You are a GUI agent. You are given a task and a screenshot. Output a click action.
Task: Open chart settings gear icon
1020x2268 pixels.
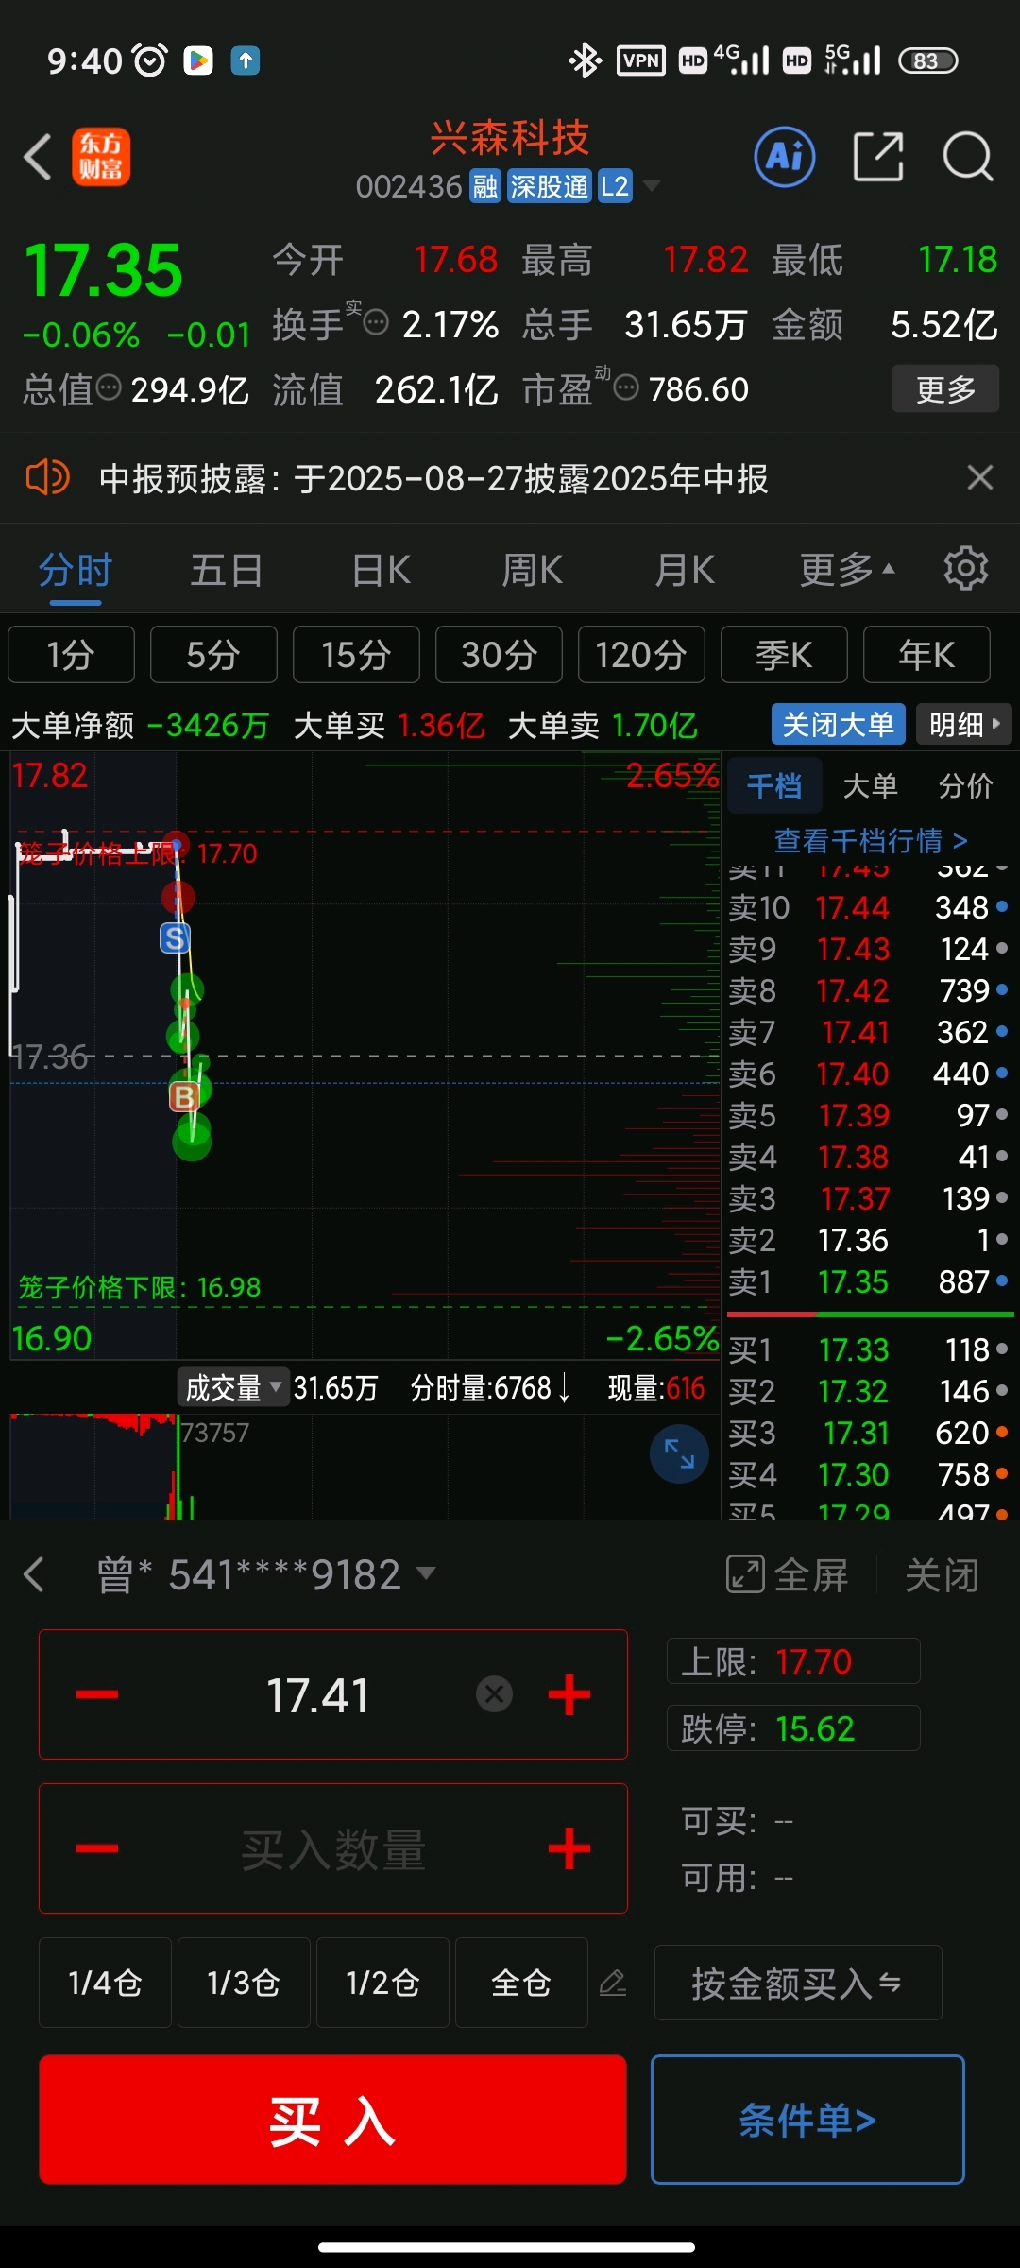tap(965, 569)
